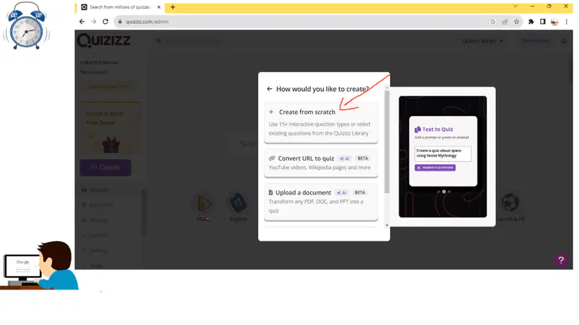Open the Chrome profile avatar
The height and width of the screenshot is (325, 579).
[555, 22]
